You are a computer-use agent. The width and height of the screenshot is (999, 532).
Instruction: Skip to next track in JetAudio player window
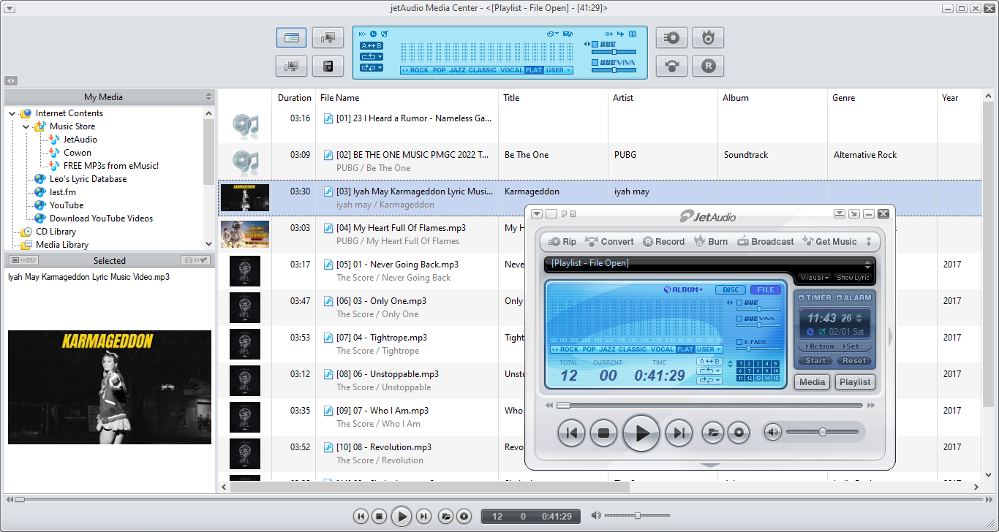(679, 433)
